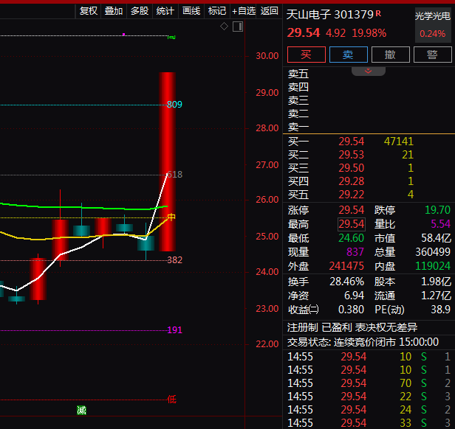Select 叠加 in the chart toolbar

pos(114,11)
